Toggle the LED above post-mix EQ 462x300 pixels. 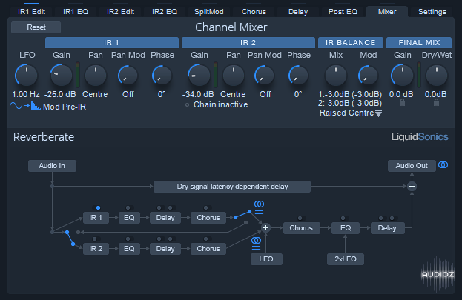344,219
